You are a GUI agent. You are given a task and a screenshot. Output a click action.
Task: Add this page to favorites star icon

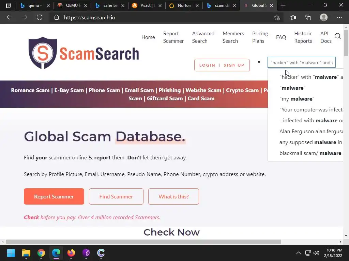(x=277, y=18)
